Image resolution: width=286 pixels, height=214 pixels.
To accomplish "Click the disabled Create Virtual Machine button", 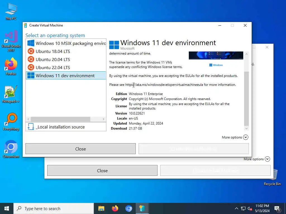I will click(x=194, y=149).
